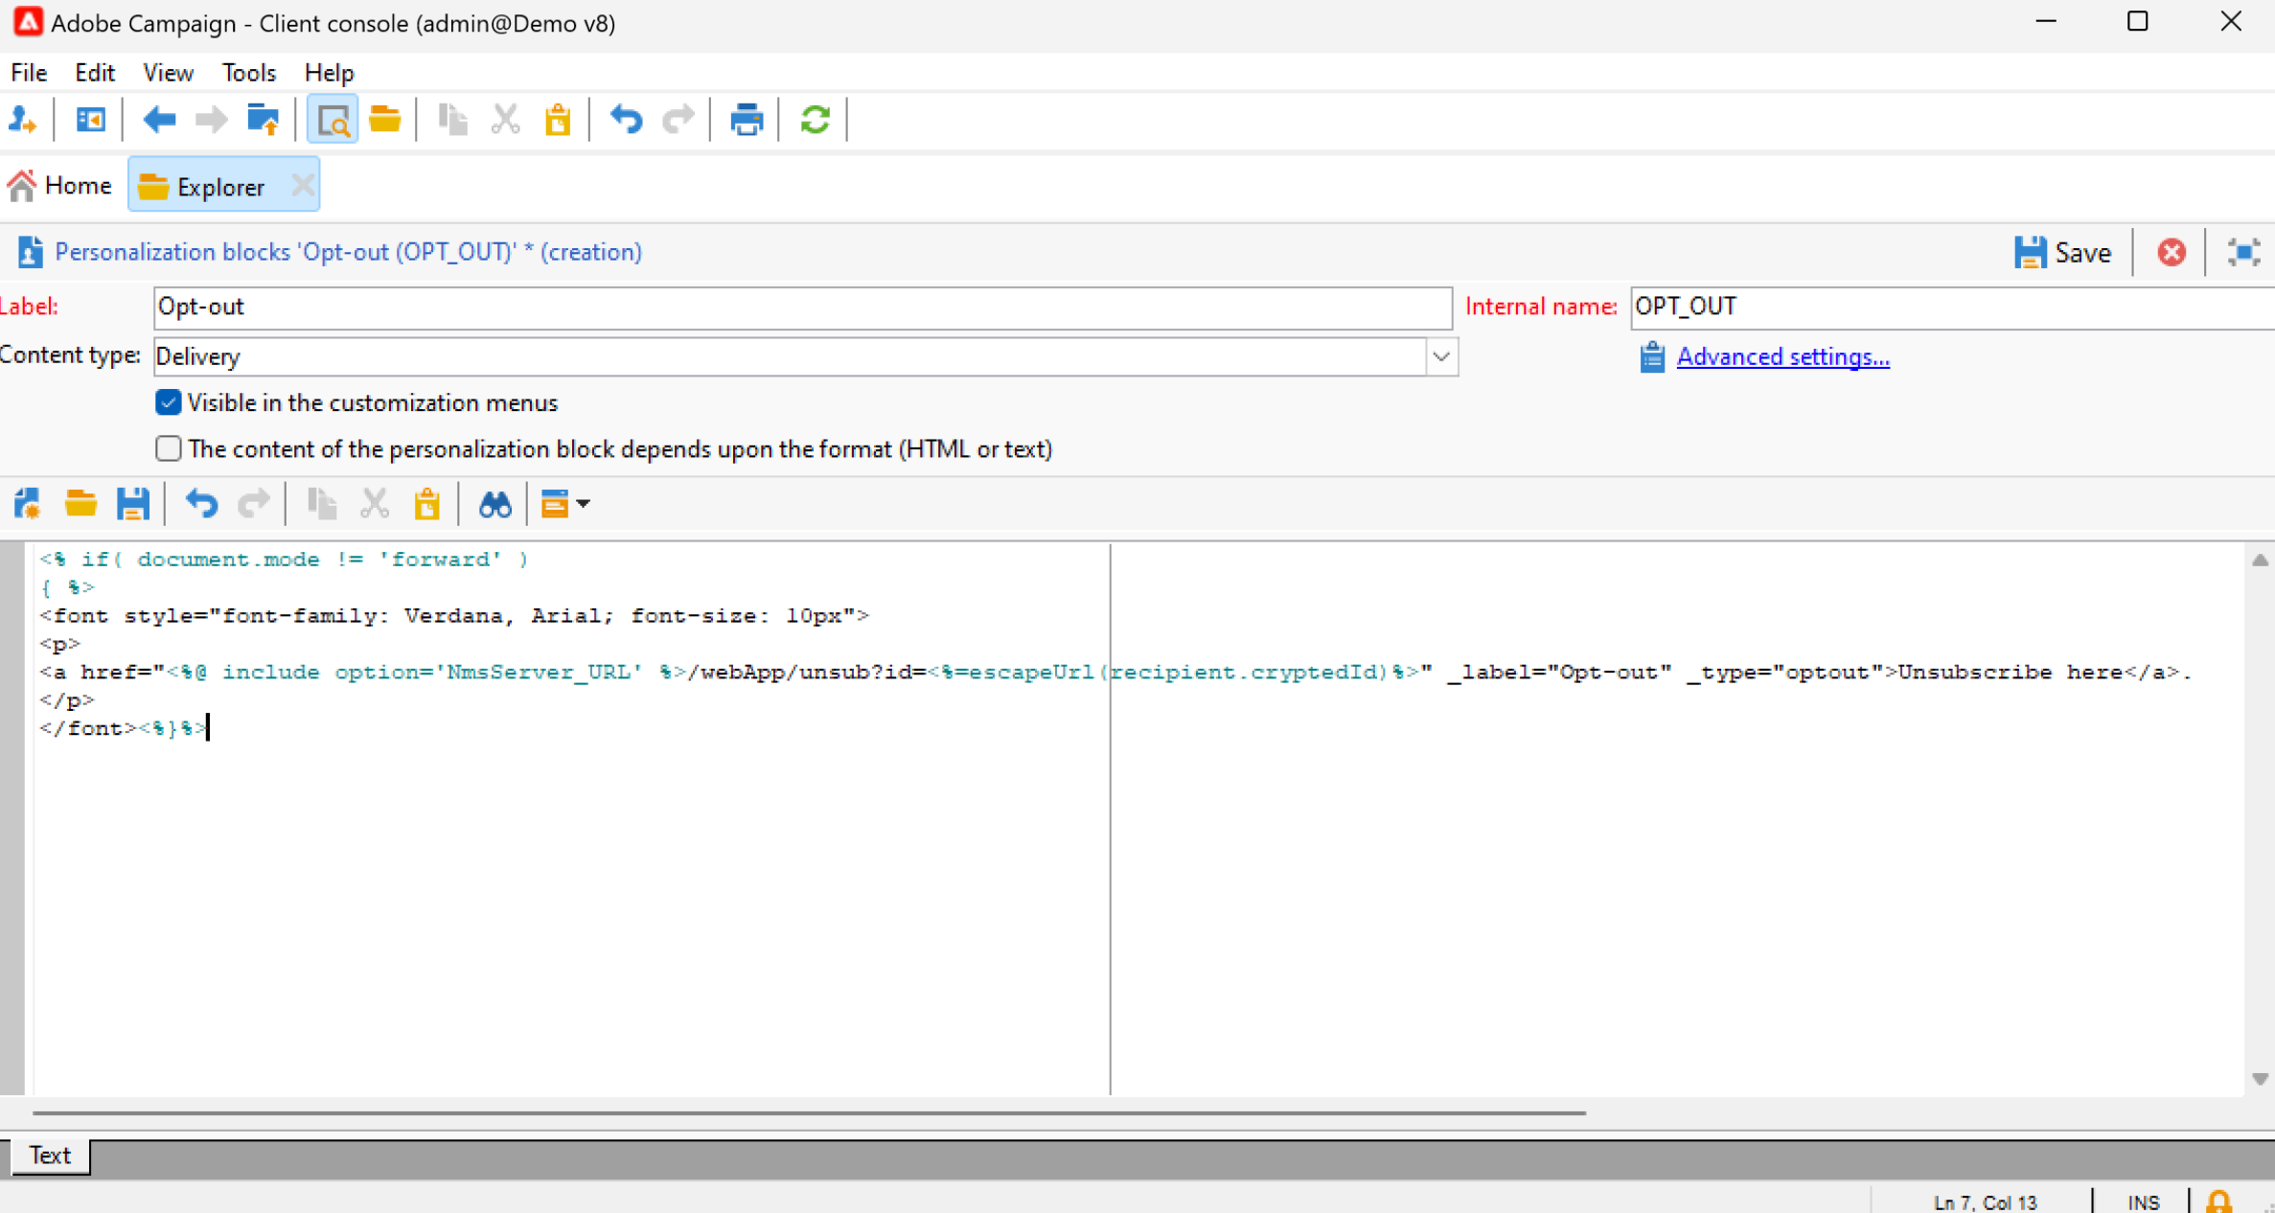Open the Tools menu
2275x1213 pixels.
[x=248, y=73]
